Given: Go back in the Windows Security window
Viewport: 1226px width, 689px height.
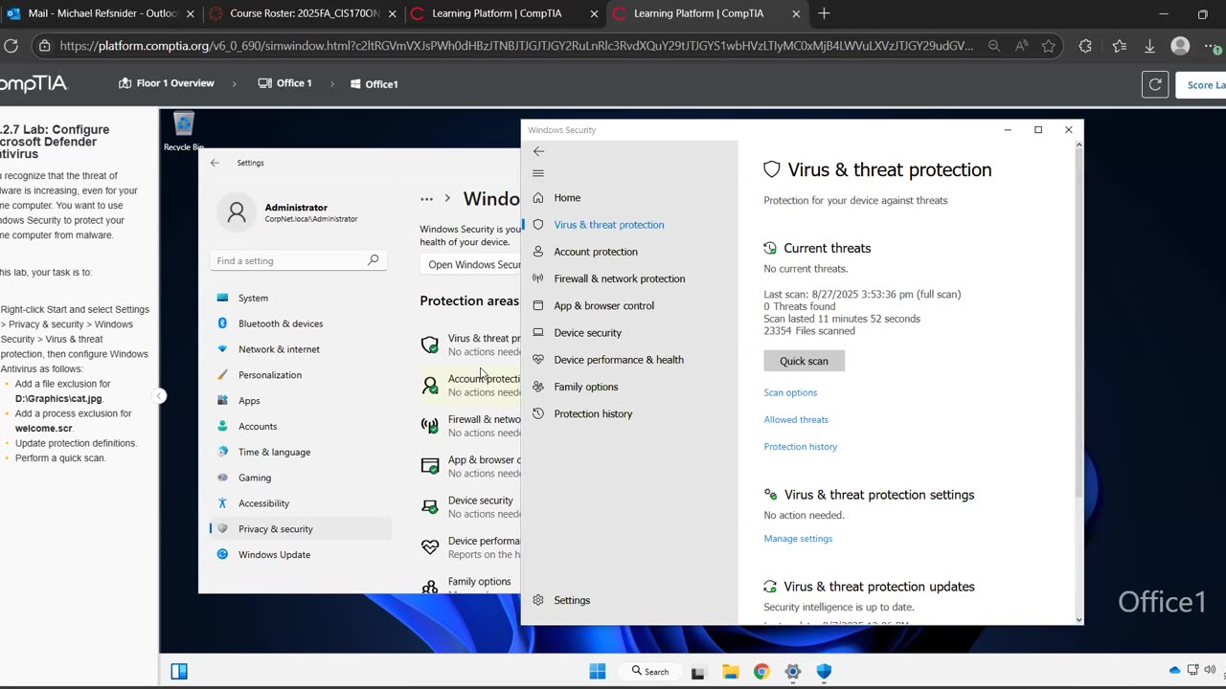Looking at the screenshot, I should (538, 151).
